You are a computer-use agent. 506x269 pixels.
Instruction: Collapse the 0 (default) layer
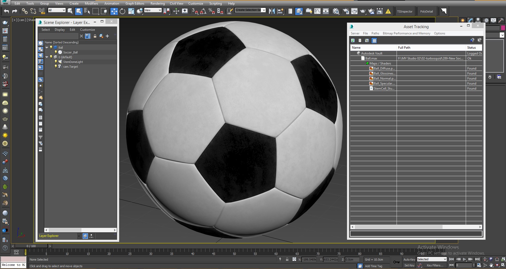click(x=47, y=57)
